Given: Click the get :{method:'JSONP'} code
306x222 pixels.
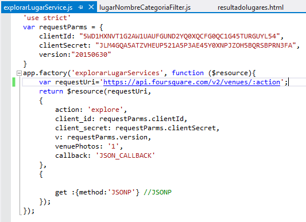Looking at the screenshot, I should (x=97, y=192).
